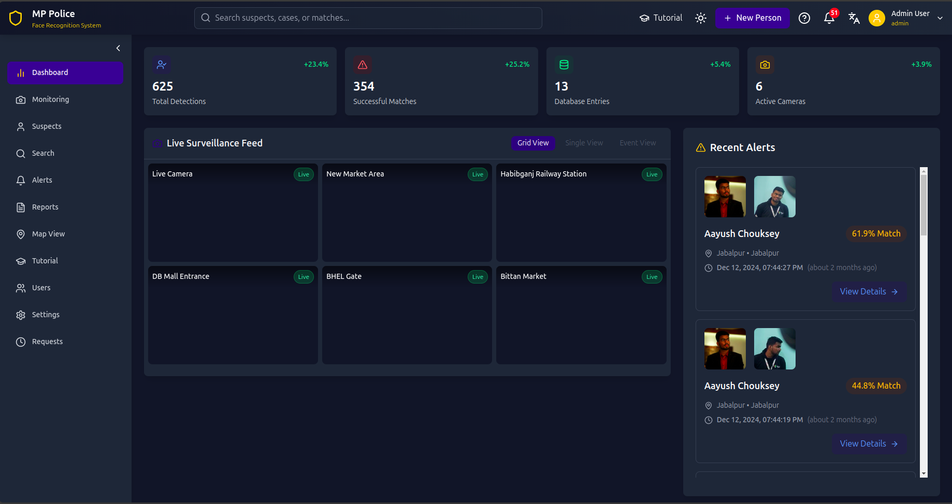
Task: Click the 61.9% Match badge
Action: pos(876,234)
